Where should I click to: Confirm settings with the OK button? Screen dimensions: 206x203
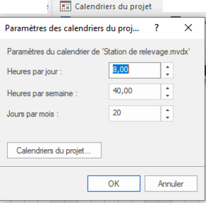114,184
